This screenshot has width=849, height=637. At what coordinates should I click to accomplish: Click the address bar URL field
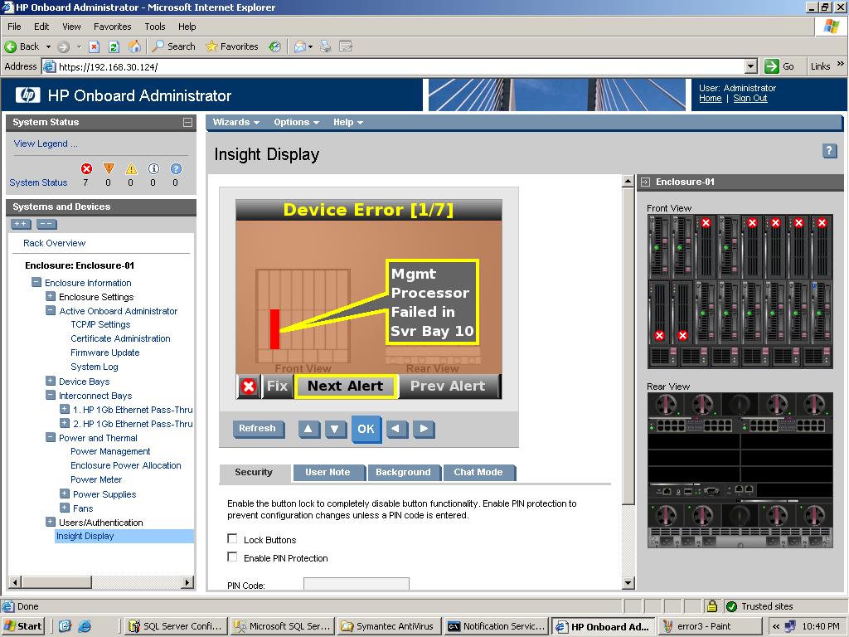(400, 66)
